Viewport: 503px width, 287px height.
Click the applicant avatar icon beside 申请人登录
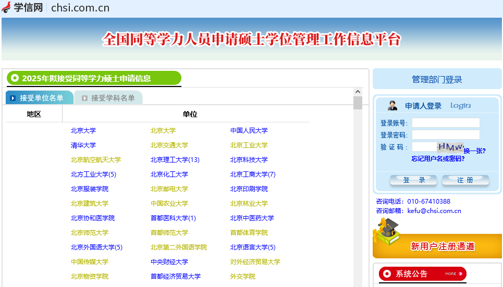click(392, 105)
